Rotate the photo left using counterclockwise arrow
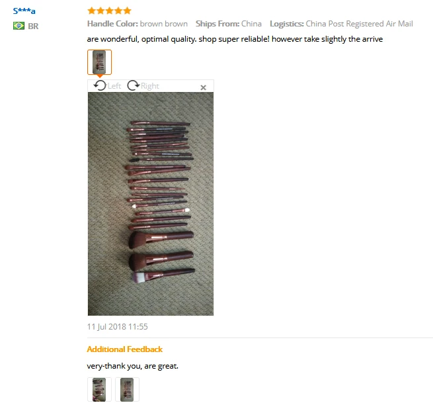This screenshot has width=433, height=403. tap(100, 85)
